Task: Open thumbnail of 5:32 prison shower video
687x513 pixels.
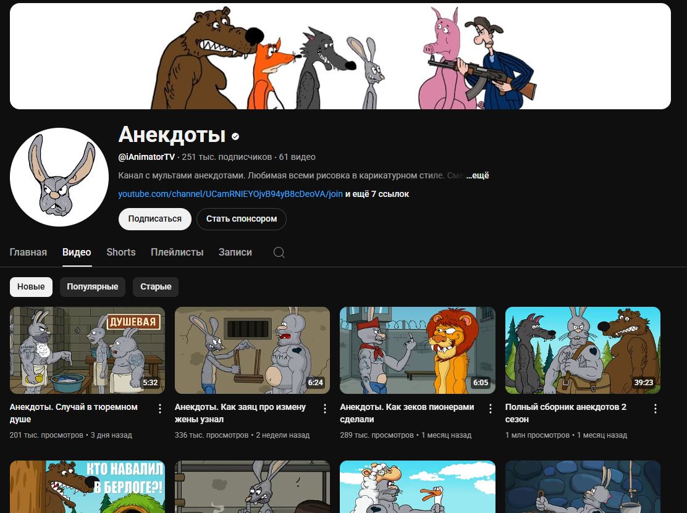Action: click(88, 350)
